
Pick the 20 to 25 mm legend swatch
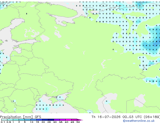(45, 120)
